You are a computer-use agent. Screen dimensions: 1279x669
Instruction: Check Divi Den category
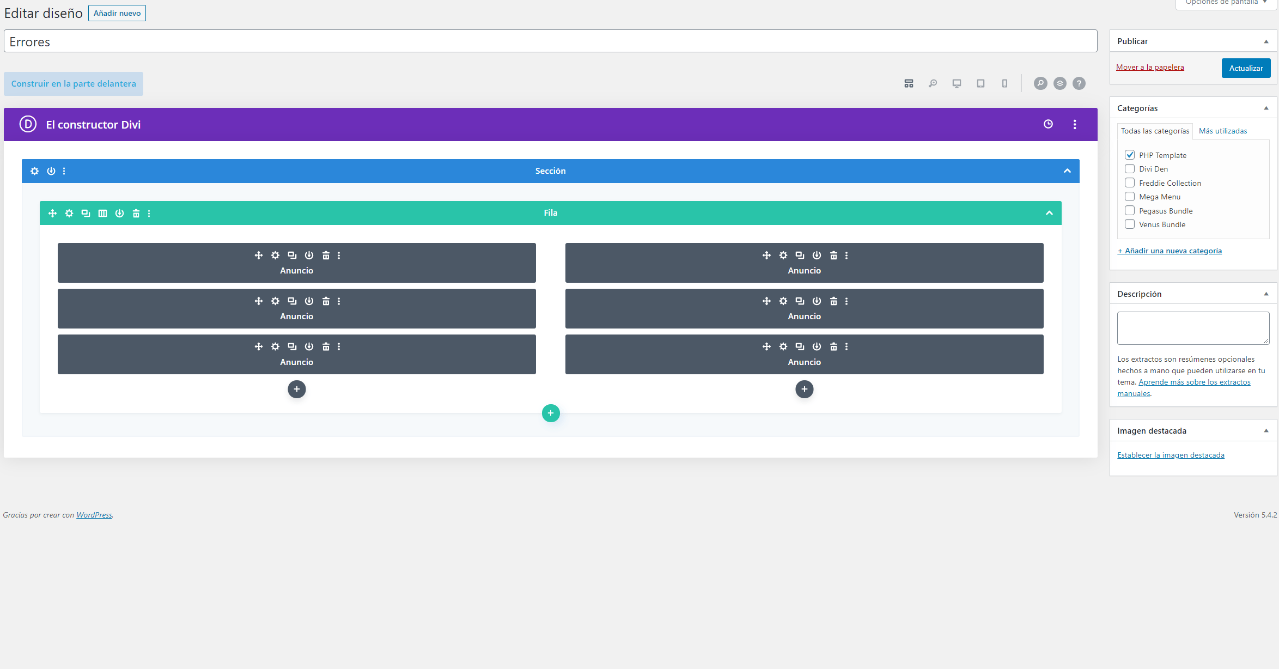click(x=1130, y=169)
